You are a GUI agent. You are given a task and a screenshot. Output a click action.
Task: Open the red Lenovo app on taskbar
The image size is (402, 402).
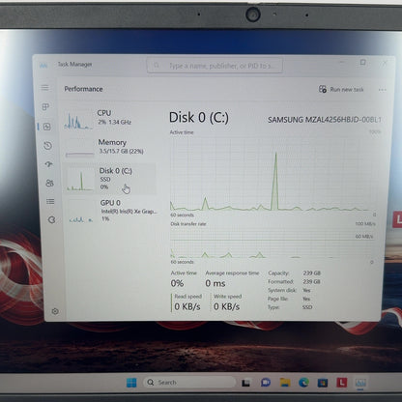click(342, 383)
